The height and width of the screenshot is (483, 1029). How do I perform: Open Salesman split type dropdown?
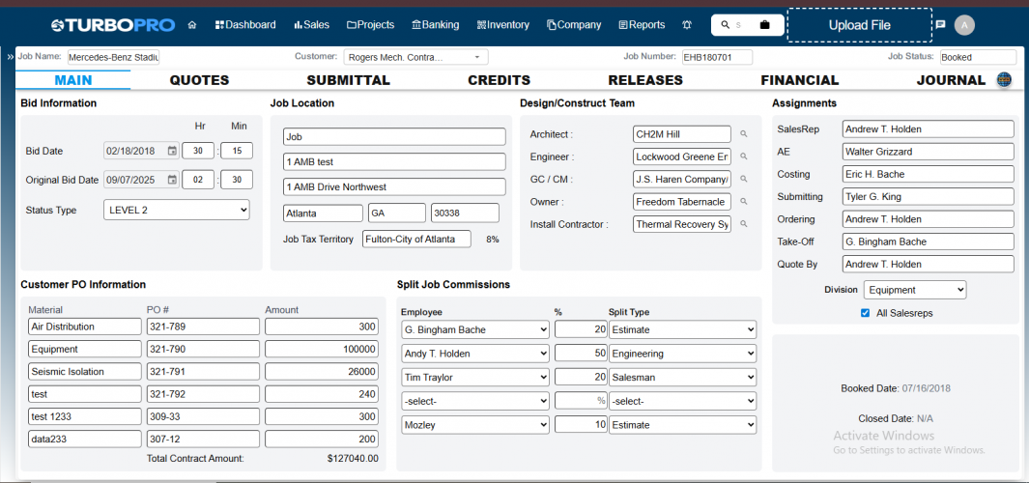[x=682, y=378]
